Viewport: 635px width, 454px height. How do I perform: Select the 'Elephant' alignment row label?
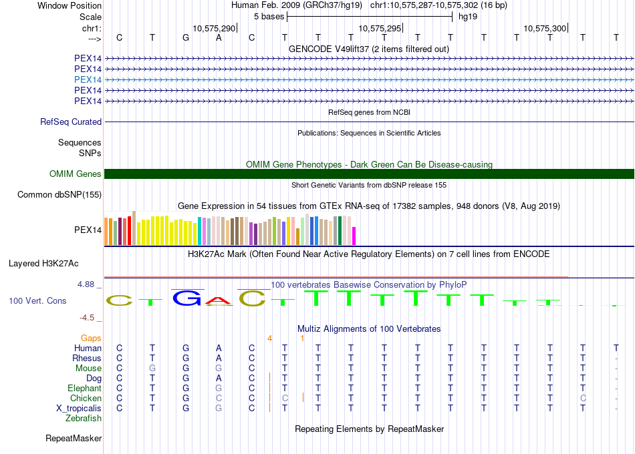tap(84, 389)
